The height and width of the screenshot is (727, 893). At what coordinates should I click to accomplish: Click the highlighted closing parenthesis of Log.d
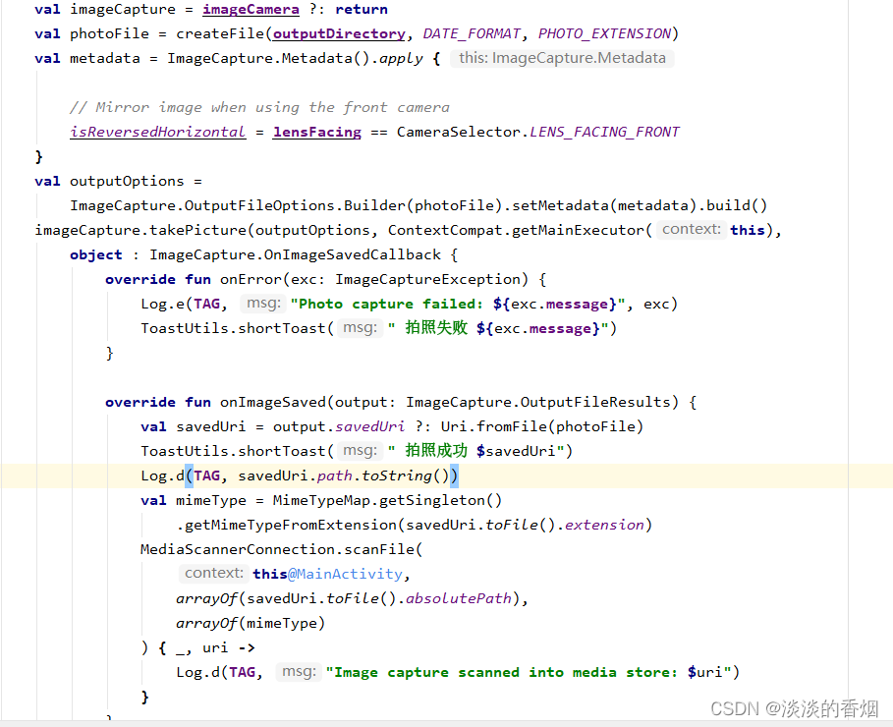click(454, 475)
